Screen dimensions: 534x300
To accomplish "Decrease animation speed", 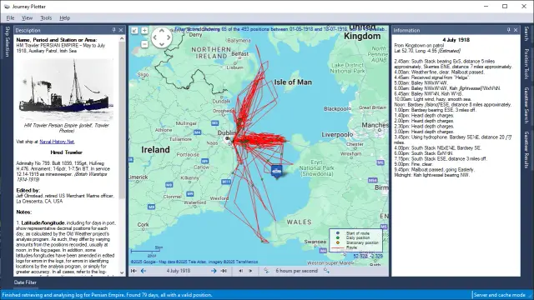I will coord(266,271).
